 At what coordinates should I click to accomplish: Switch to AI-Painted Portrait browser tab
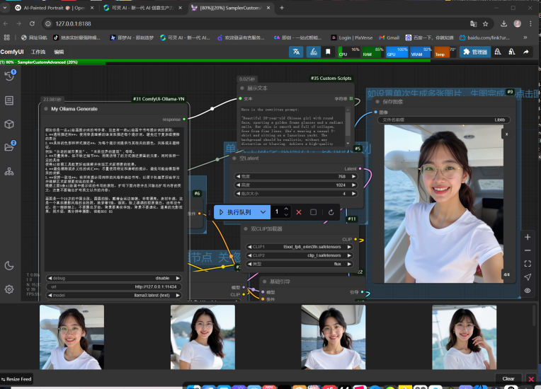tap(55, 8)
